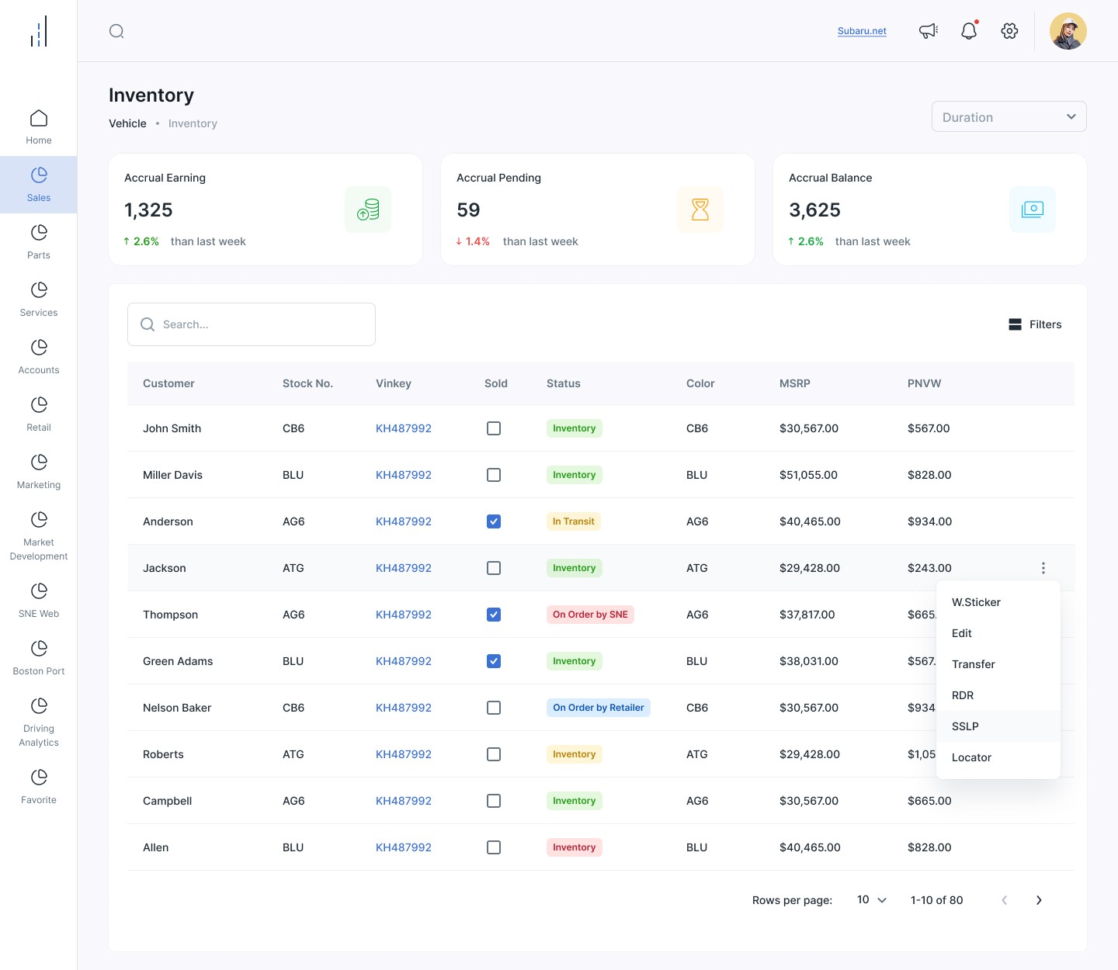Select Locator from the row menu
The height and width of the screenshot is (970, 1118).
click(998, 757)
